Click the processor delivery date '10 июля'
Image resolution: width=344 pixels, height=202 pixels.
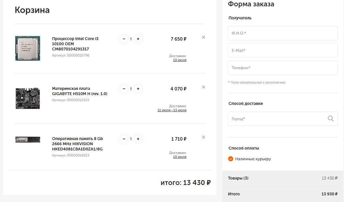pos(180,60)
